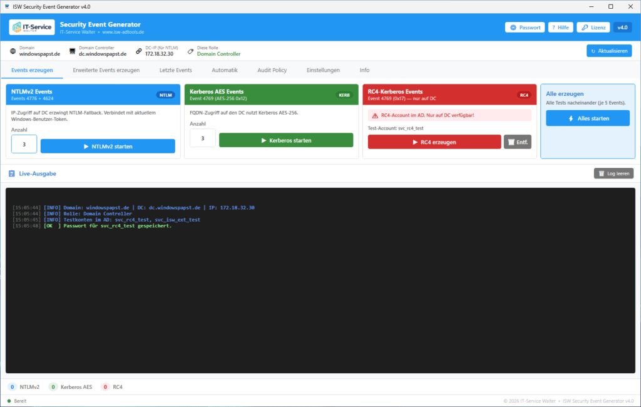Image resolution: width=641 pixels, height=407 pixels.
Task: Click the IT-Service Walter logo
Action: 32,28
